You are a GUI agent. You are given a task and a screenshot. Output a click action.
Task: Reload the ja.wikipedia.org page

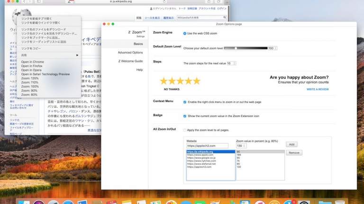pos(164,1)
